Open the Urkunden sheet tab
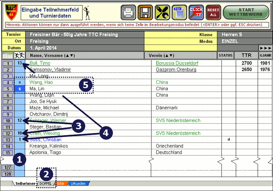 click(79, 183)
